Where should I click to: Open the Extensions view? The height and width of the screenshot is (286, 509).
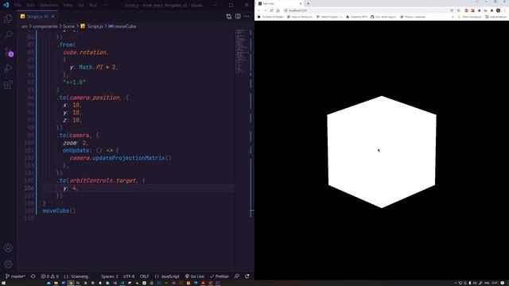(8, 85)
